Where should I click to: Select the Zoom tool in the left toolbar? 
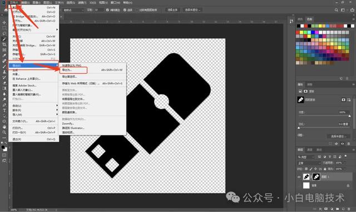point(4,132)
